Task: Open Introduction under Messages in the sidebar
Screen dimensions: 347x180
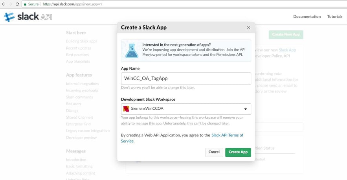Action: coord(76,160)
